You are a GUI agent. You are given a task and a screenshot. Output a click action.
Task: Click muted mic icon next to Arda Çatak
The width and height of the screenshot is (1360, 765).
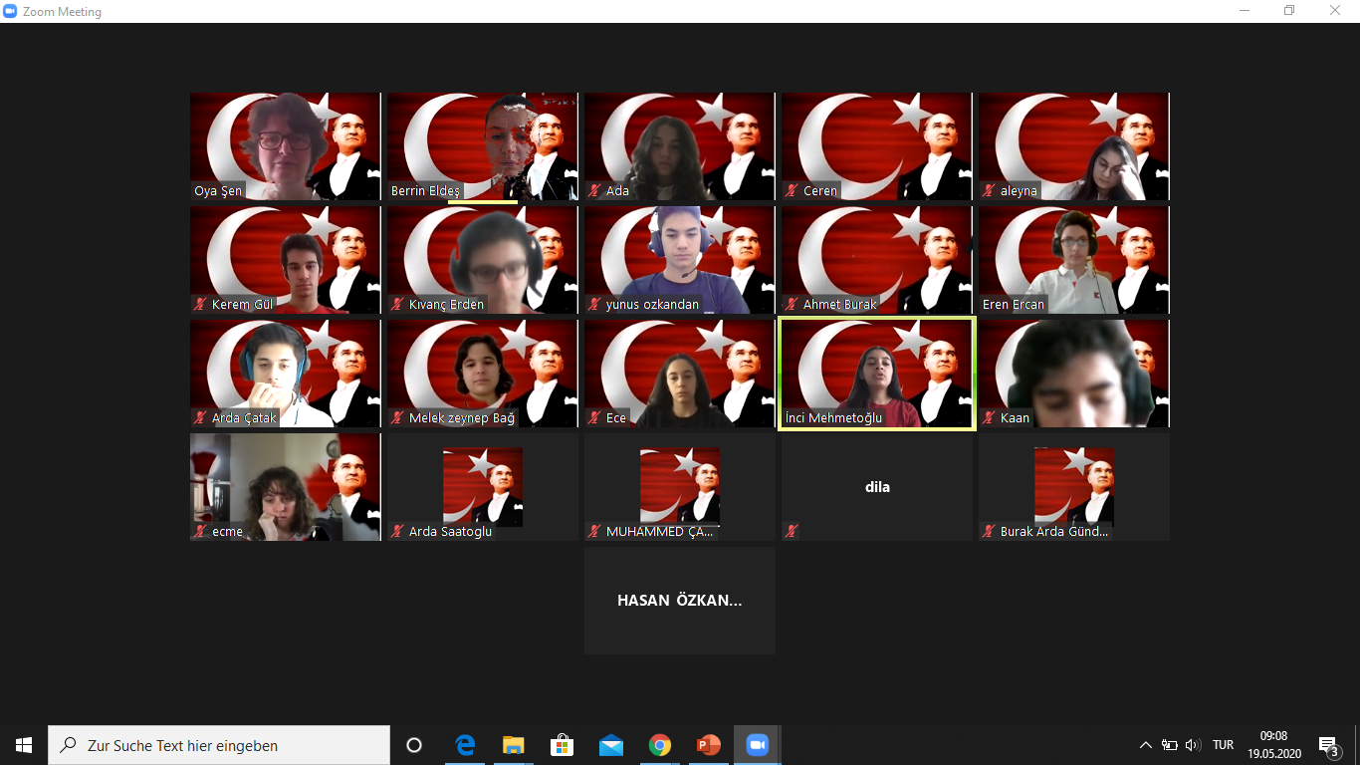tap(201, 417)
